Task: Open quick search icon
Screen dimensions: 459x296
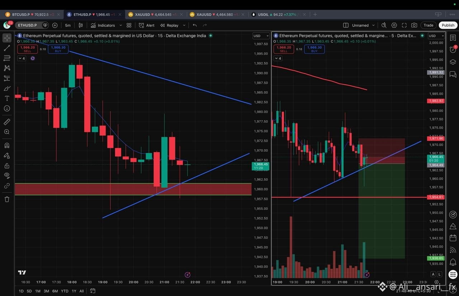Action: (384, 25)
